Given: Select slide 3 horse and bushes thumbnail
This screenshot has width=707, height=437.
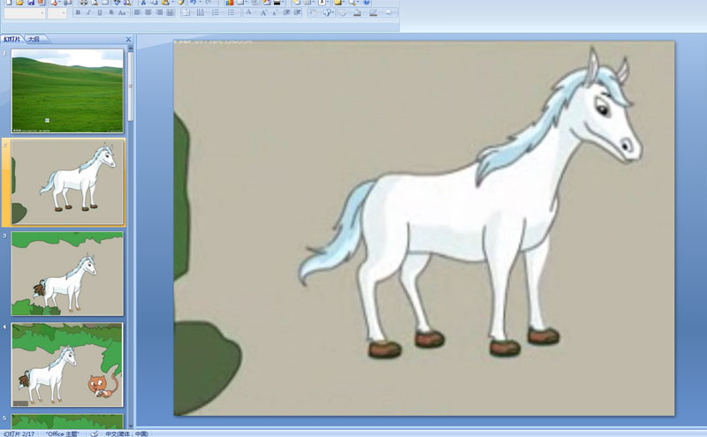Looking at the screenshot, I should (67, 274).
